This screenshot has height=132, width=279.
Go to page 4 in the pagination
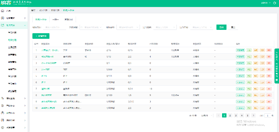[242, 116]
